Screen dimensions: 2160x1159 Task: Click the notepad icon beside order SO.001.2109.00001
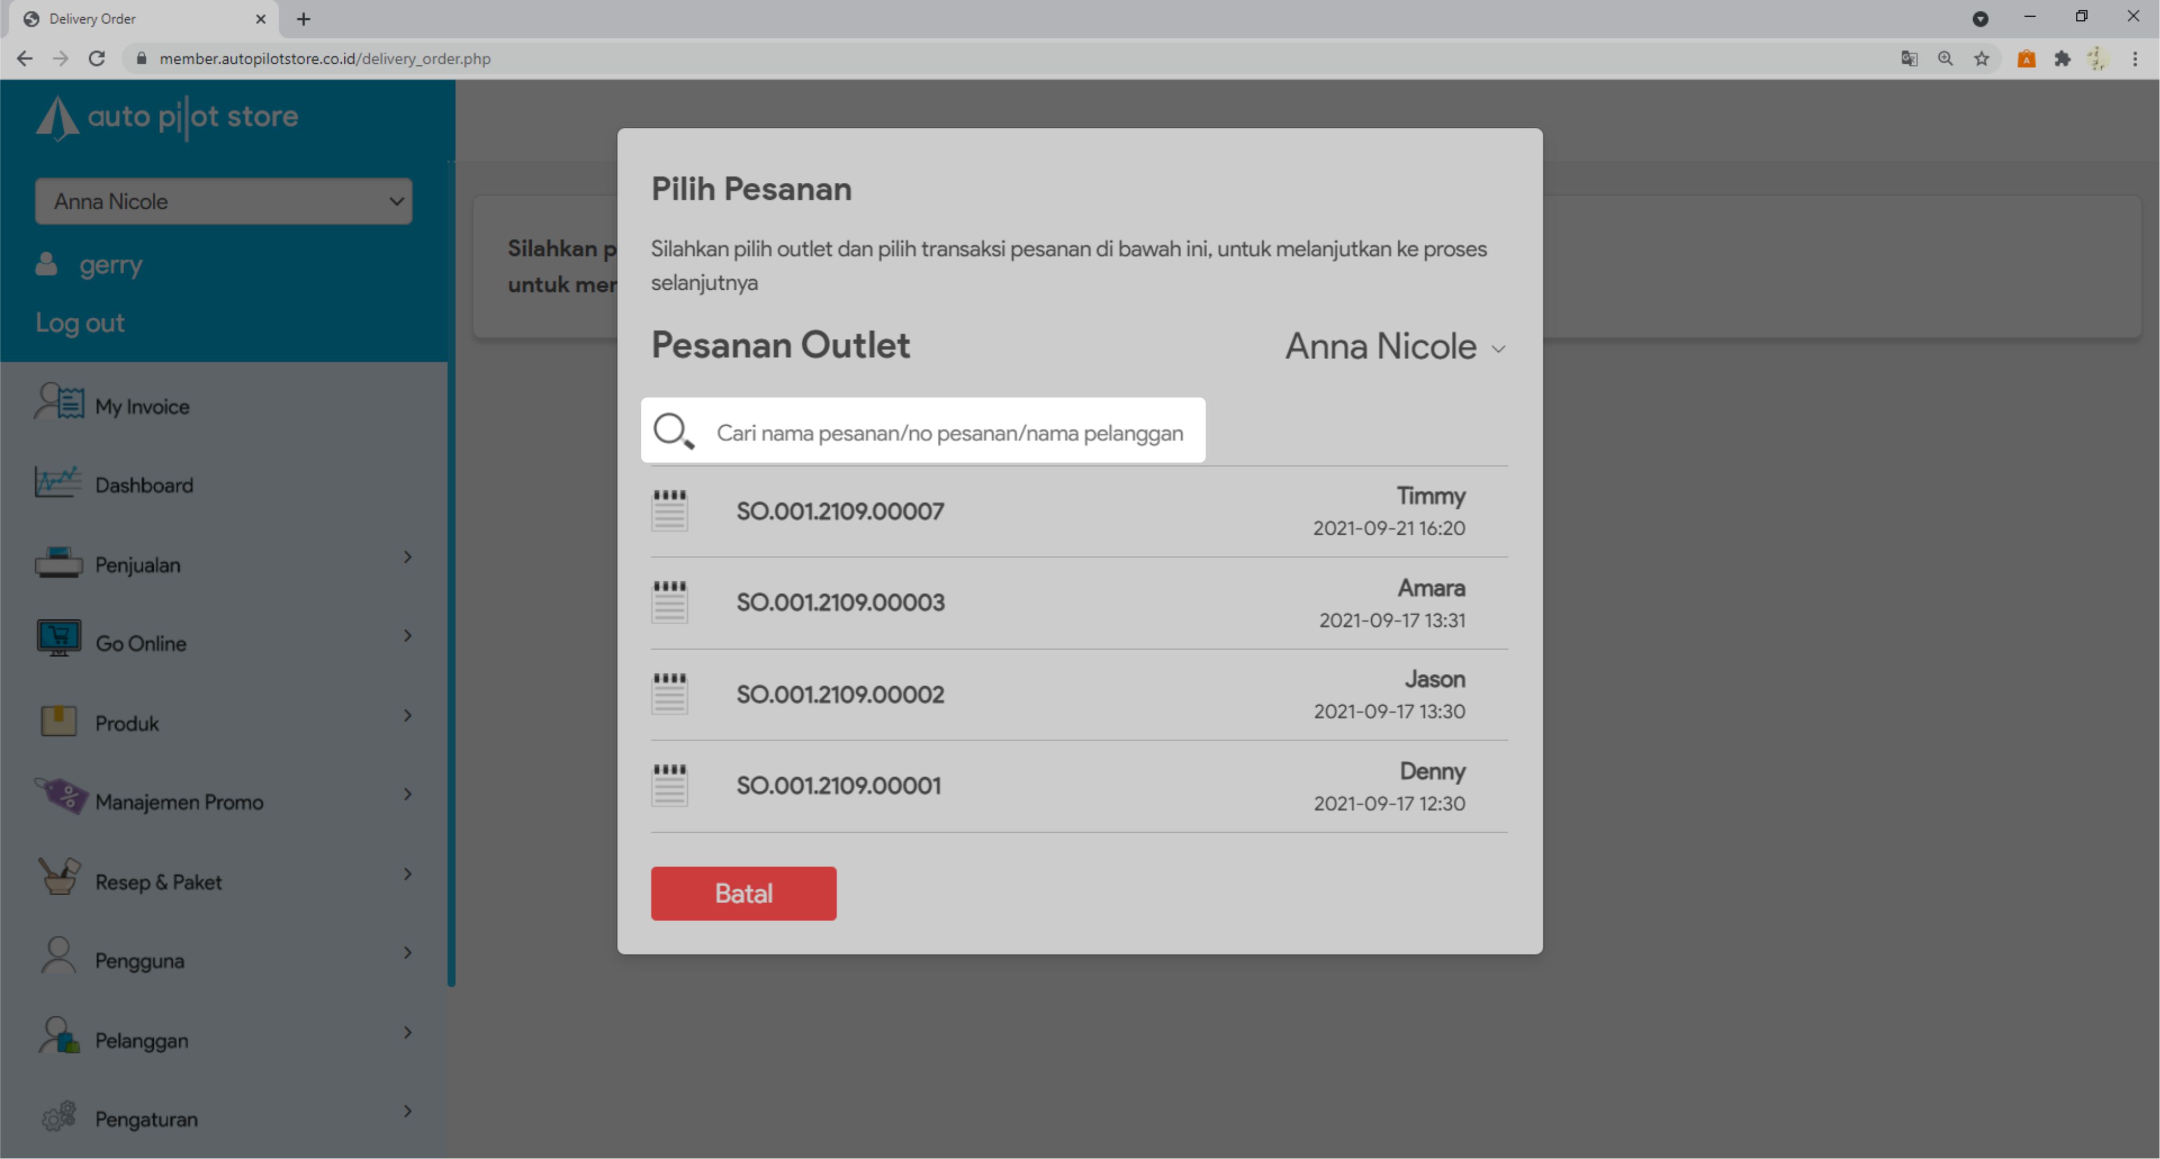click(x=669, y=785)
